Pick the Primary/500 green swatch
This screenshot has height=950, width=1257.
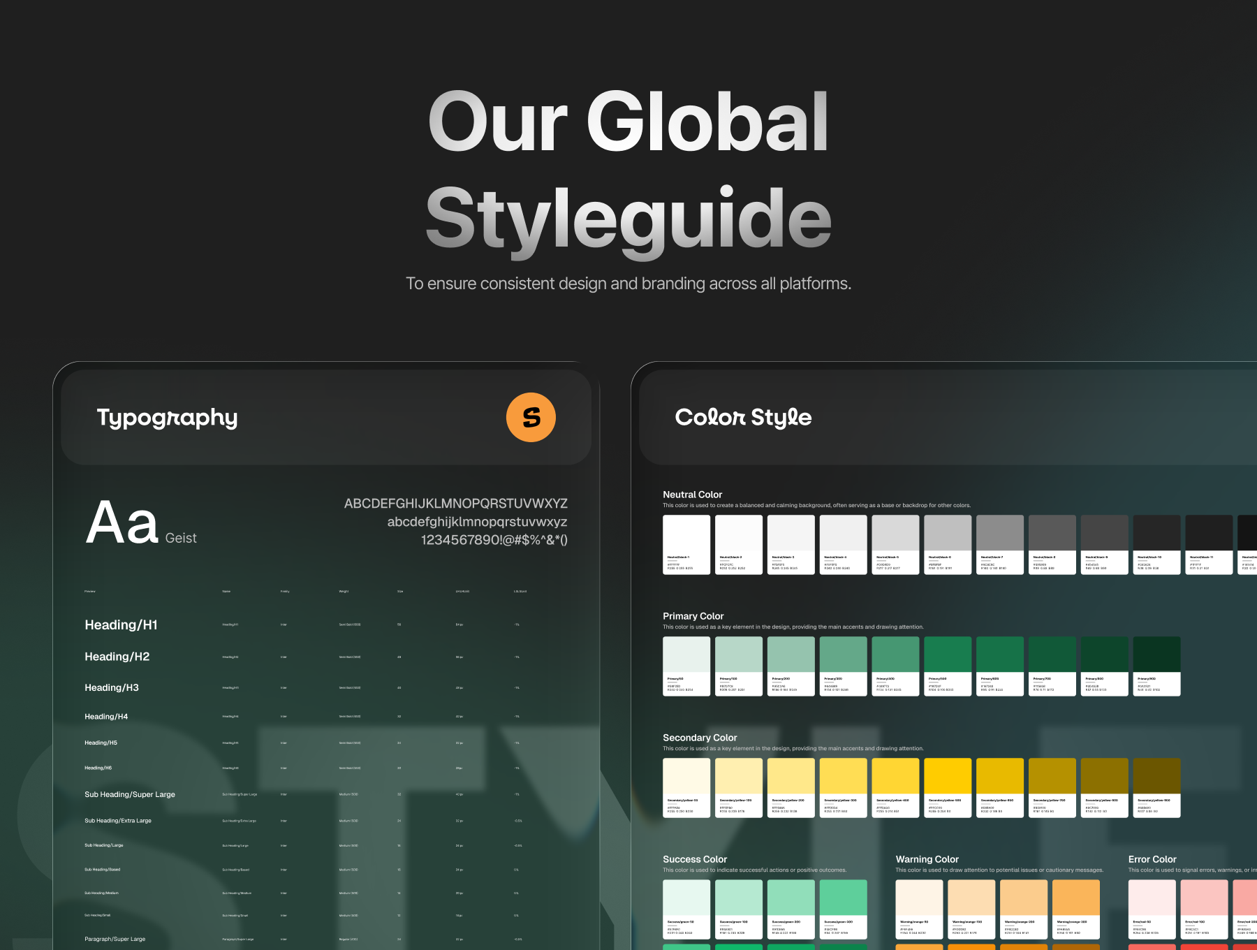click(948, 666)
